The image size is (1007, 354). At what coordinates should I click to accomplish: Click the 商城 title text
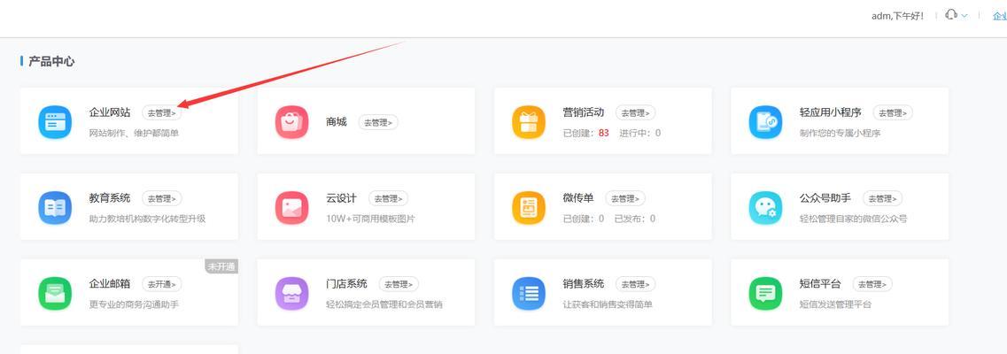pos(337,122)
